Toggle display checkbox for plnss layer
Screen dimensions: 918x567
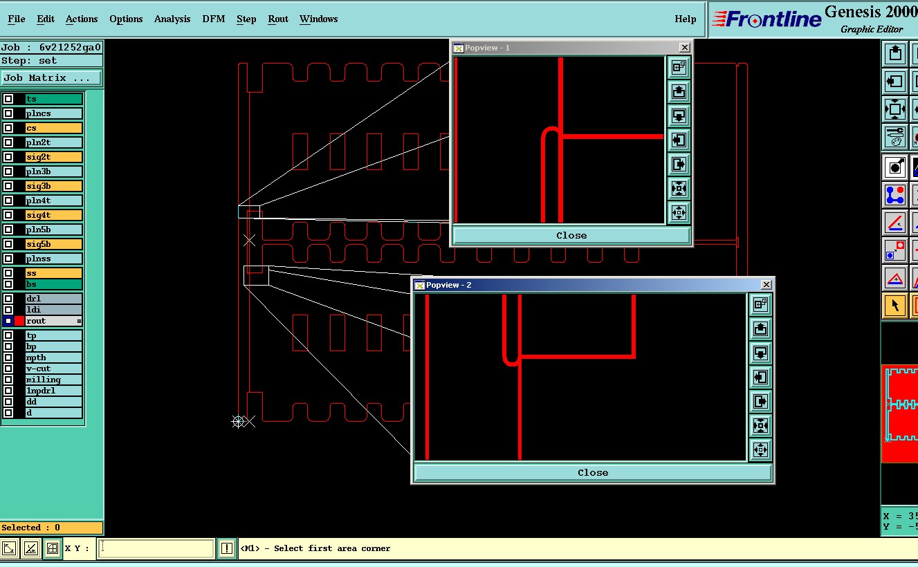[x=8, y=259]
